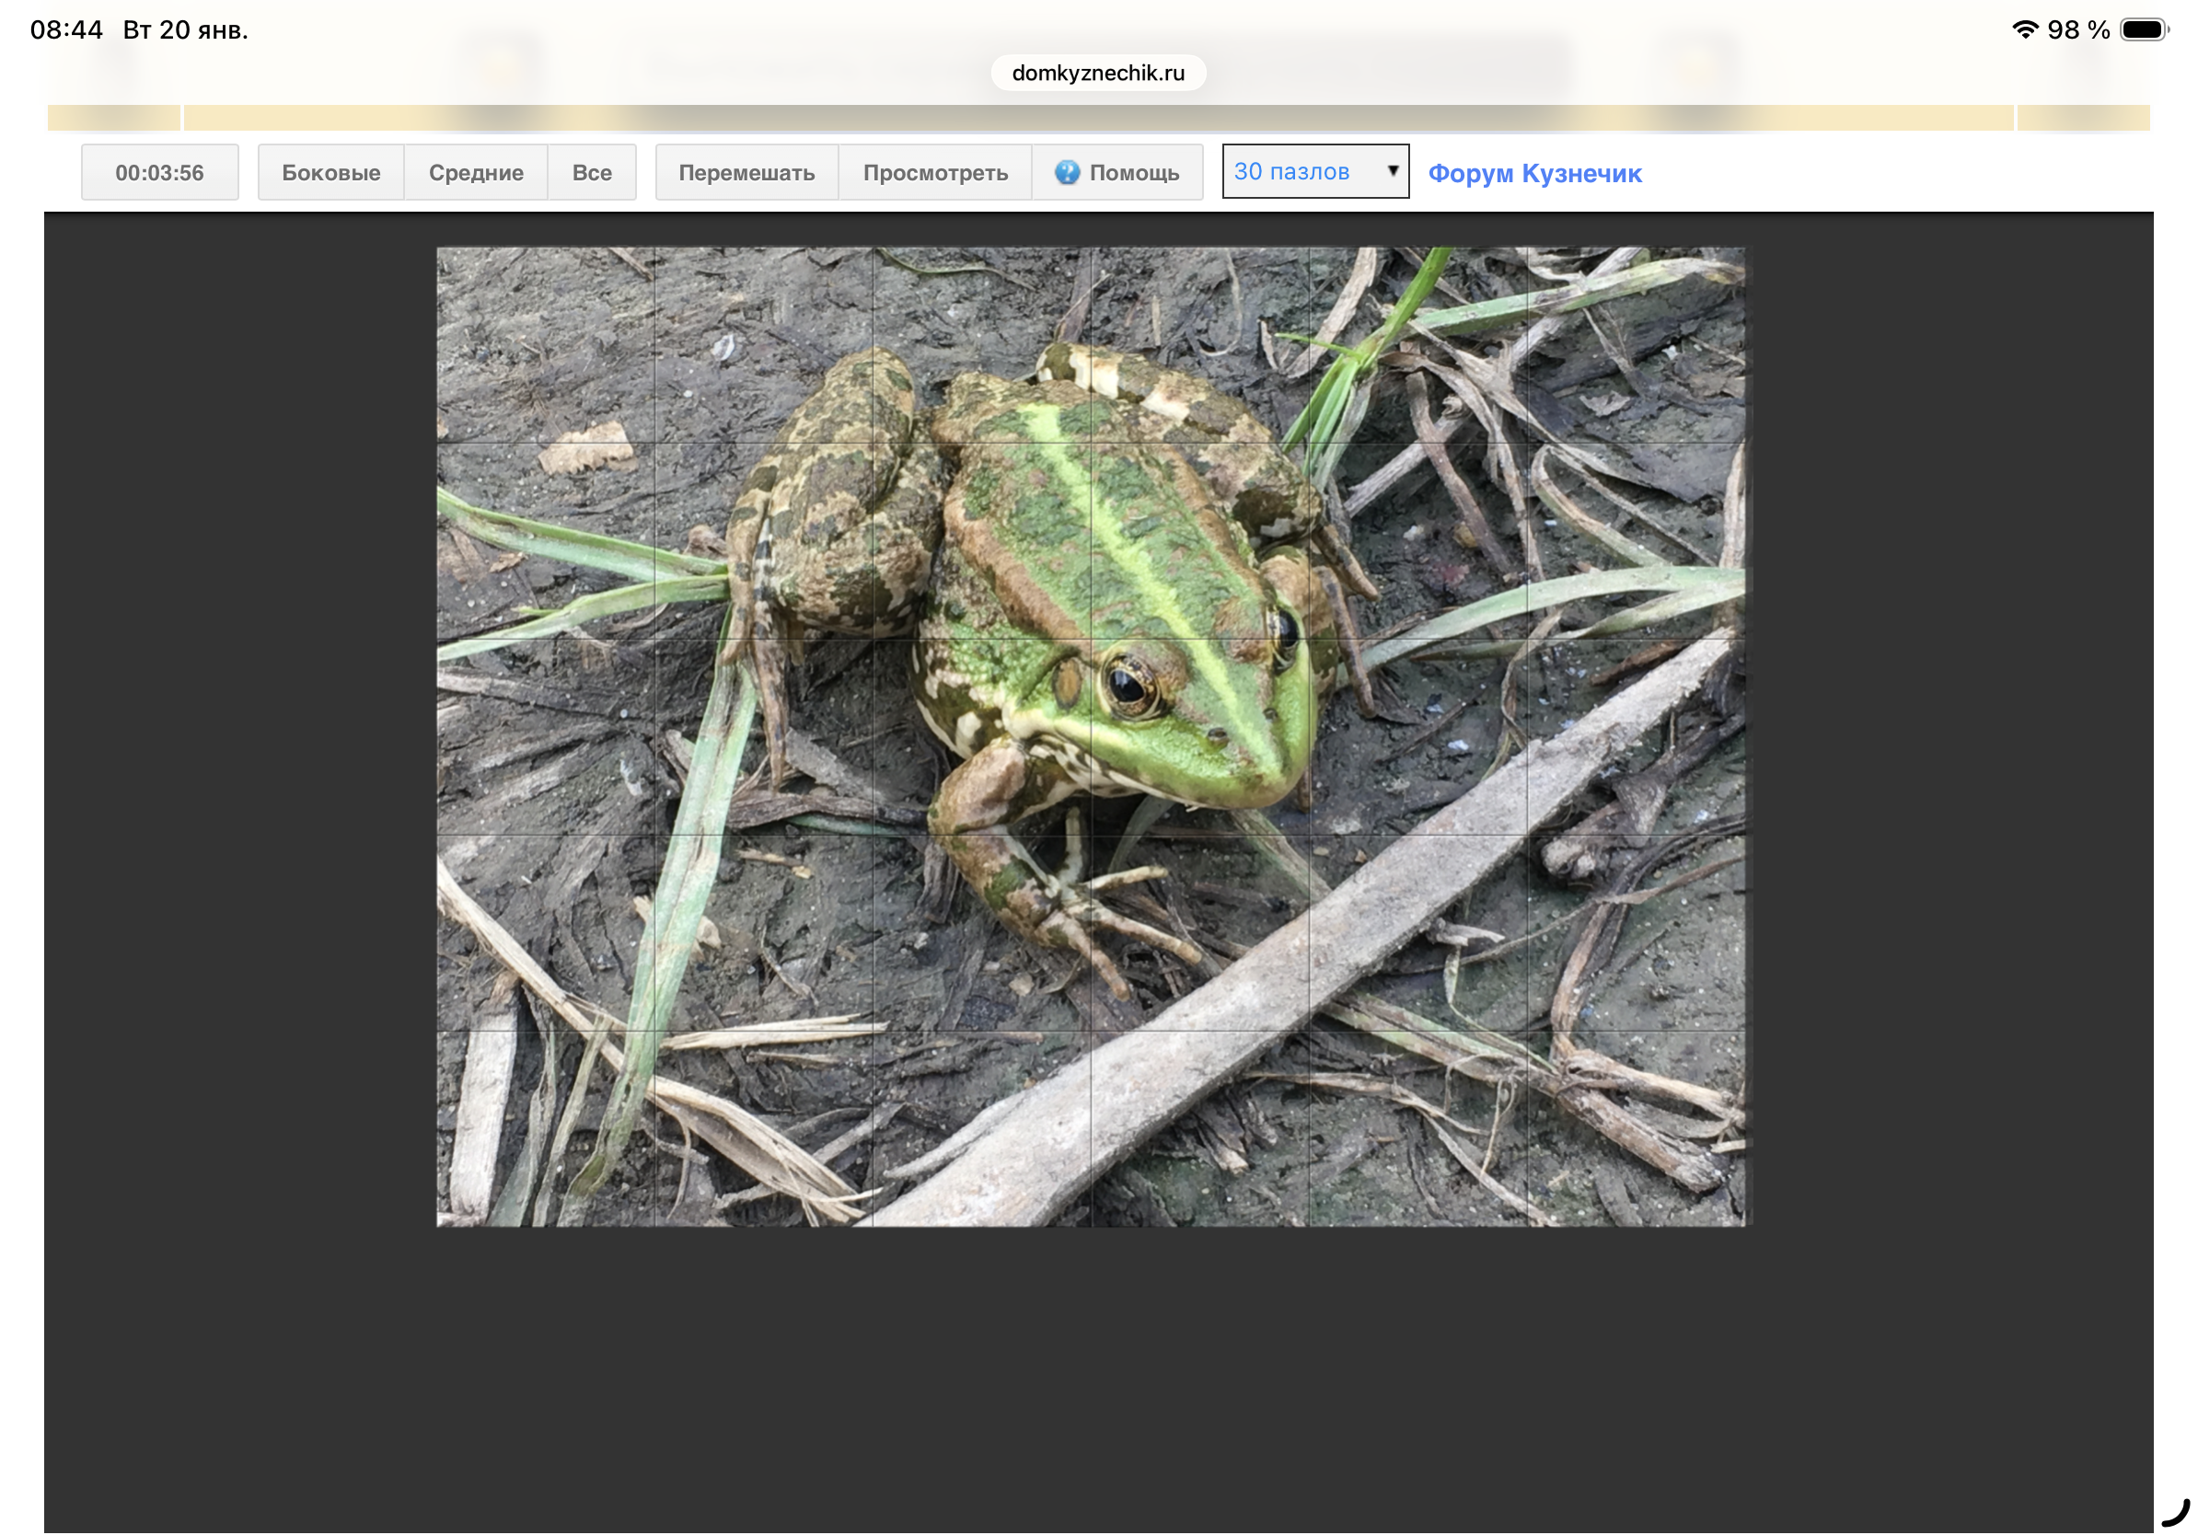Show the Средние middle pieces
This screenshot has width=2198, height=1535.
[476, 172]
